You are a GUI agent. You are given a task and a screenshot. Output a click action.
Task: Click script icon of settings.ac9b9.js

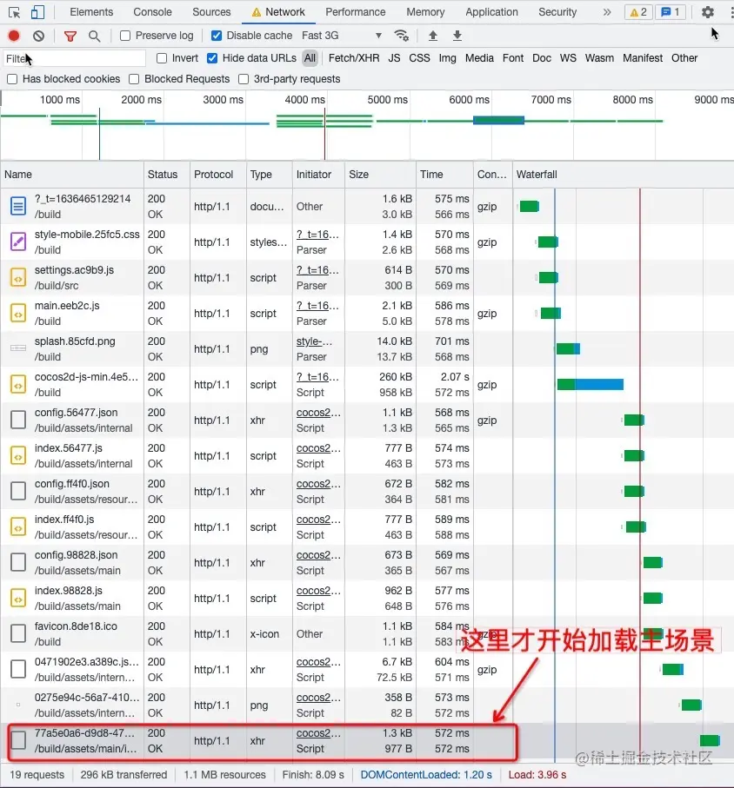(x=18, y=277)
